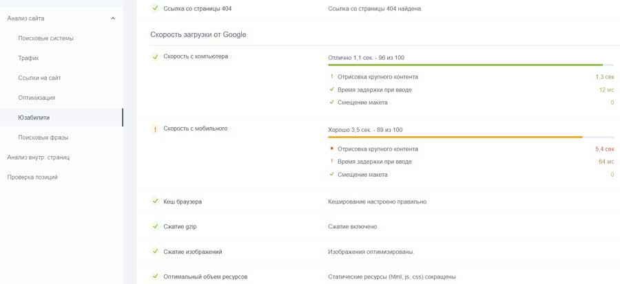Open Проверка позиций page

pos(32,177)
